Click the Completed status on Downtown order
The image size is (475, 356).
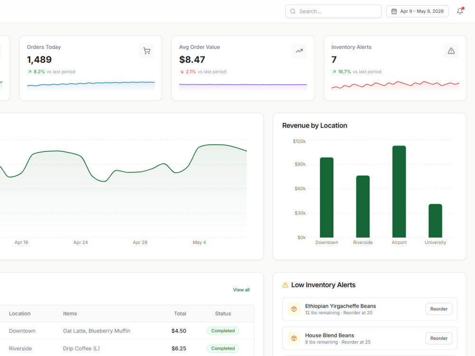223,331
